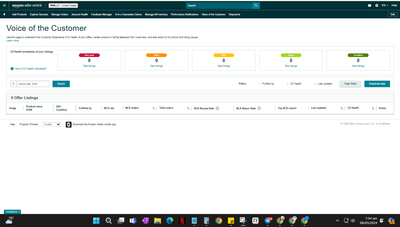Sort by the Total orders column arrows
The height and width of the screenshot is (227, 400).
pos(188,108)
